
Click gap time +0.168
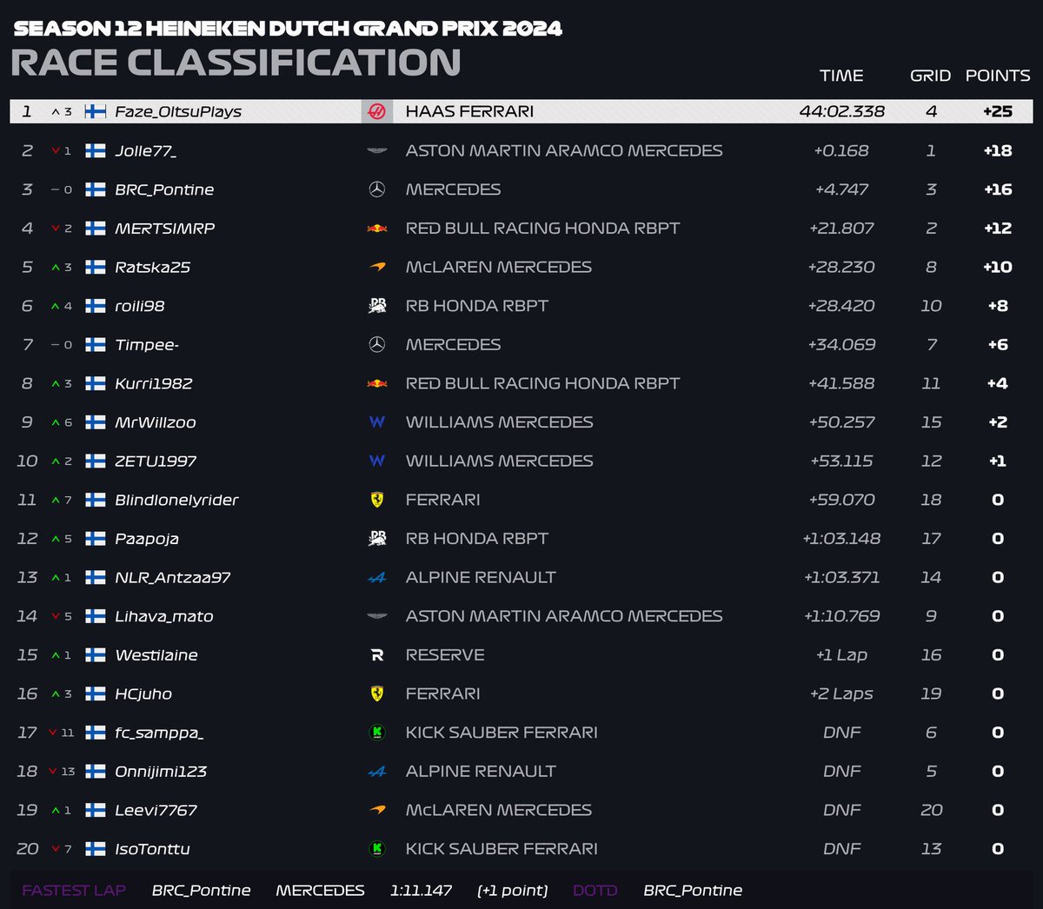[x=841, y=150]
